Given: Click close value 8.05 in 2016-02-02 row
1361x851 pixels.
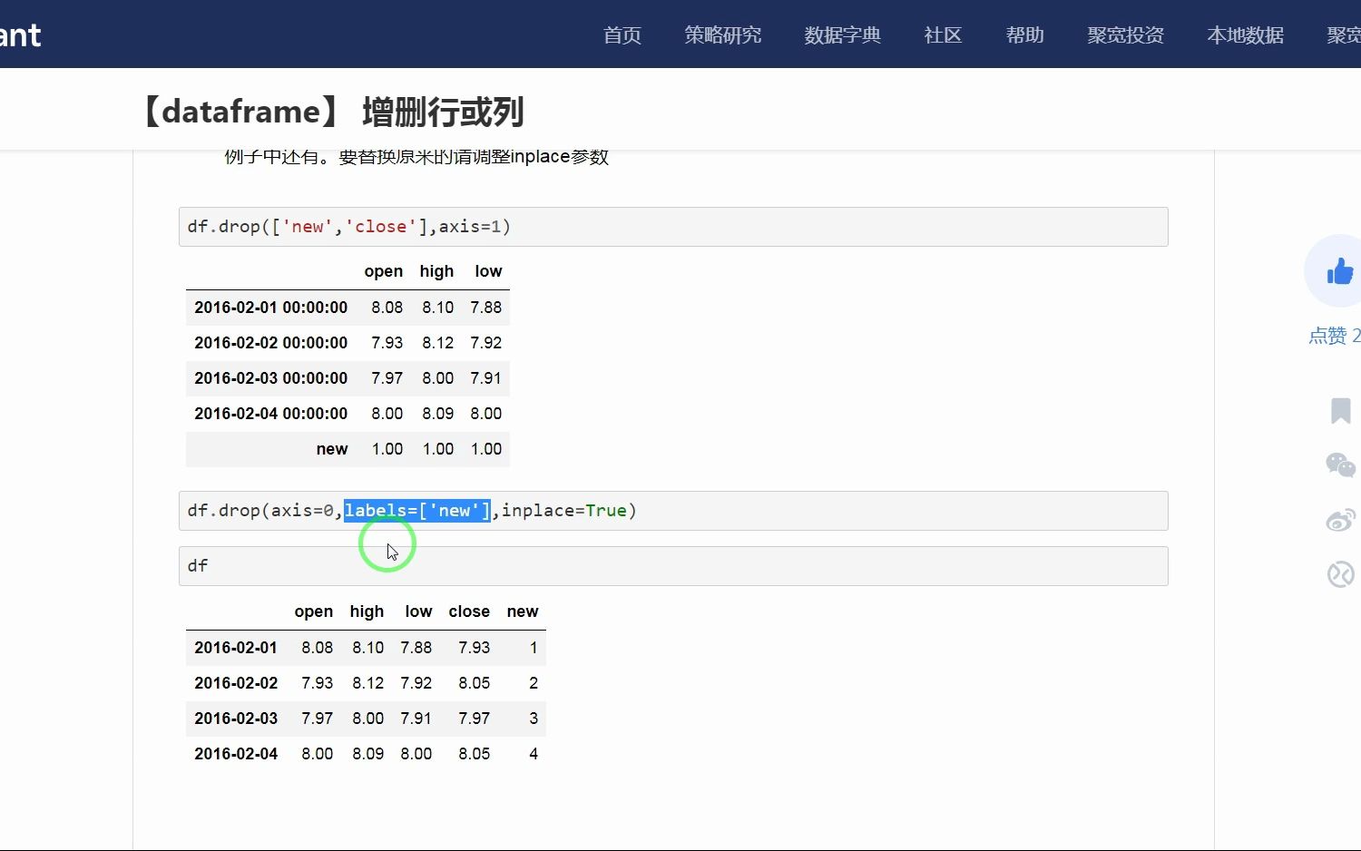Looking at the screenshot, I should point(474,683).
